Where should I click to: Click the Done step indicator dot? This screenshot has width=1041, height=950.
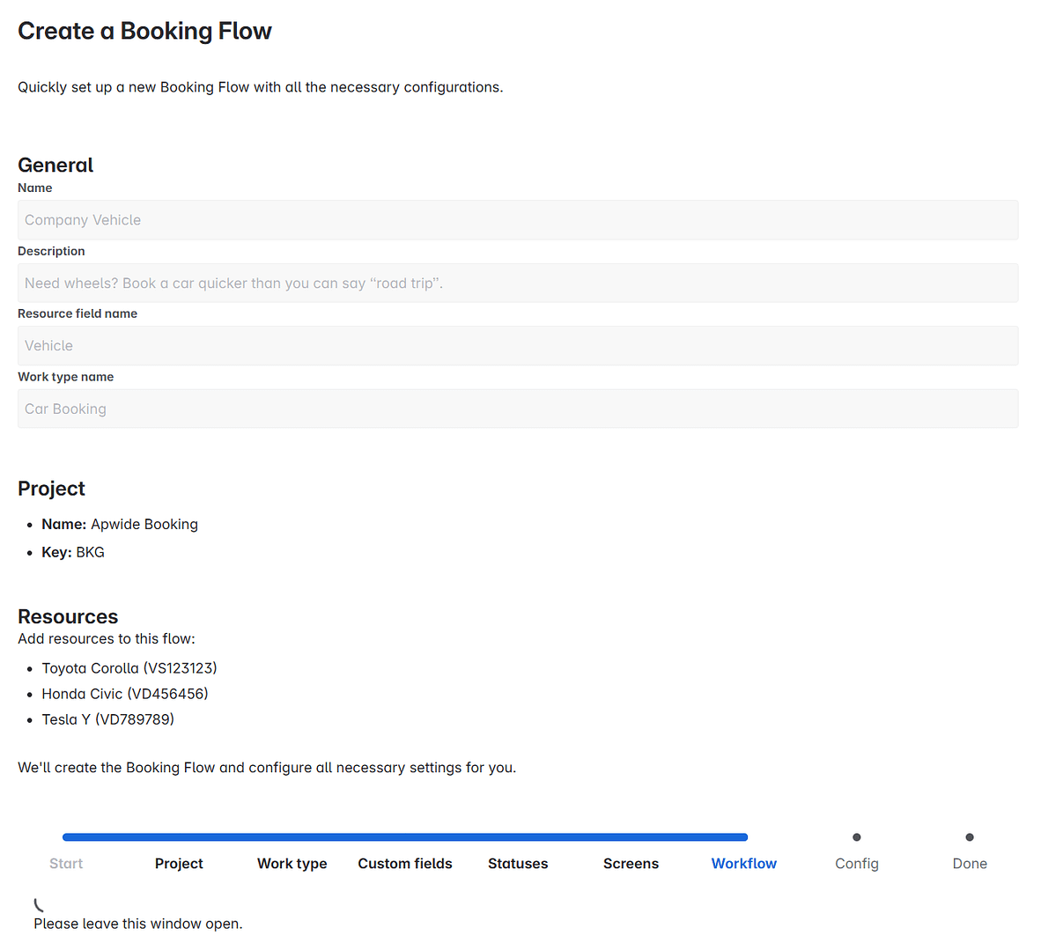pos(969,836)
